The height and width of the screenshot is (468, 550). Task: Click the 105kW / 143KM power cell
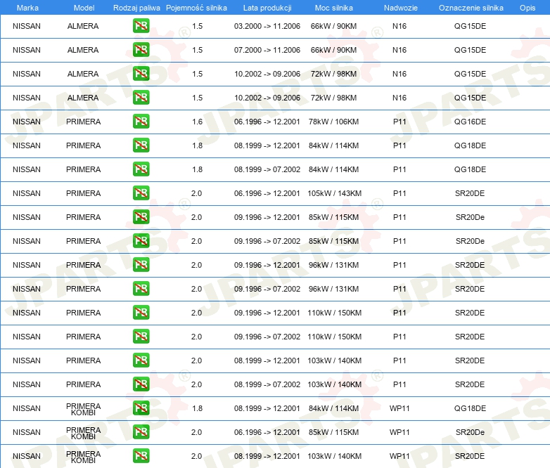click(x=334, y=193)
